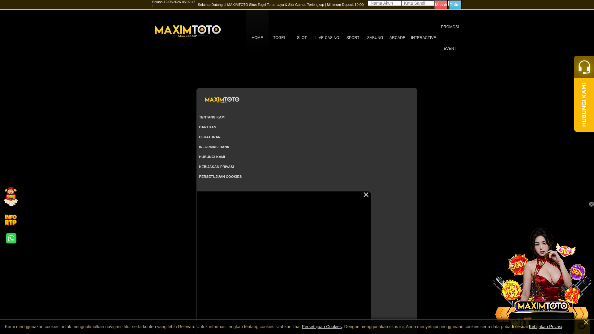Image resolution: width=594 pixels, height=334 pixels.
Task: Click the date and time display
Action: point(174,2)
